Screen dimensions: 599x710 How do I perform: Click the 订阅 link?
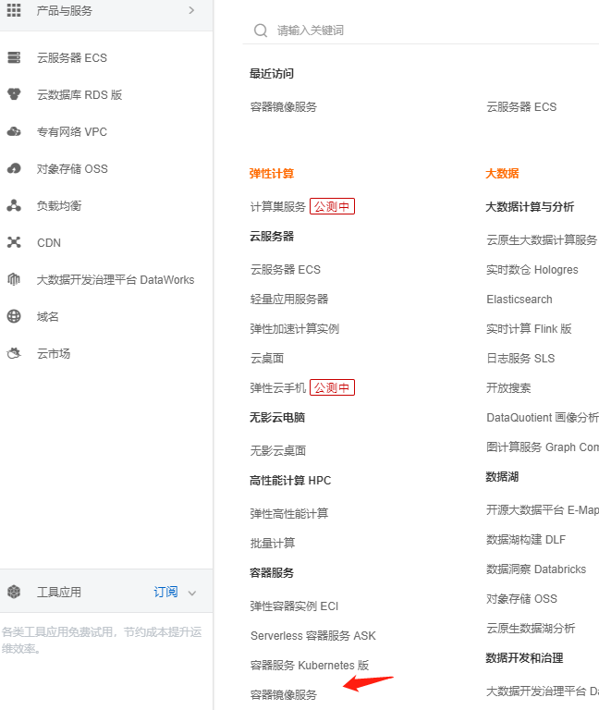click(165, 592)
